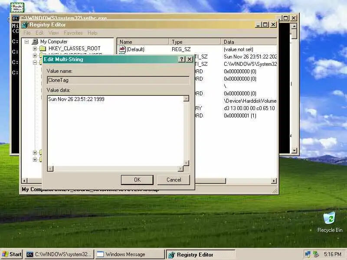Close the Edit Multi-String dialog
This screenshot has width=347, height=260.
190,59
